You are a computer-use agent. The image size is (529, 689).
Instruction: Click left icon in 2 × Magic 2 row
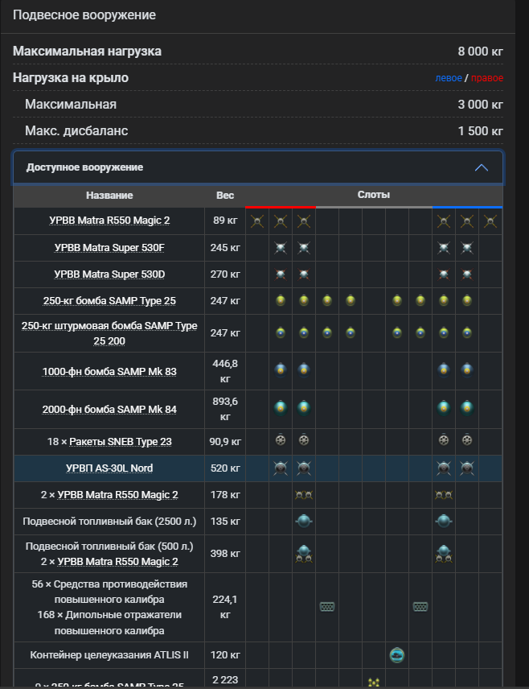pos(304,494)
